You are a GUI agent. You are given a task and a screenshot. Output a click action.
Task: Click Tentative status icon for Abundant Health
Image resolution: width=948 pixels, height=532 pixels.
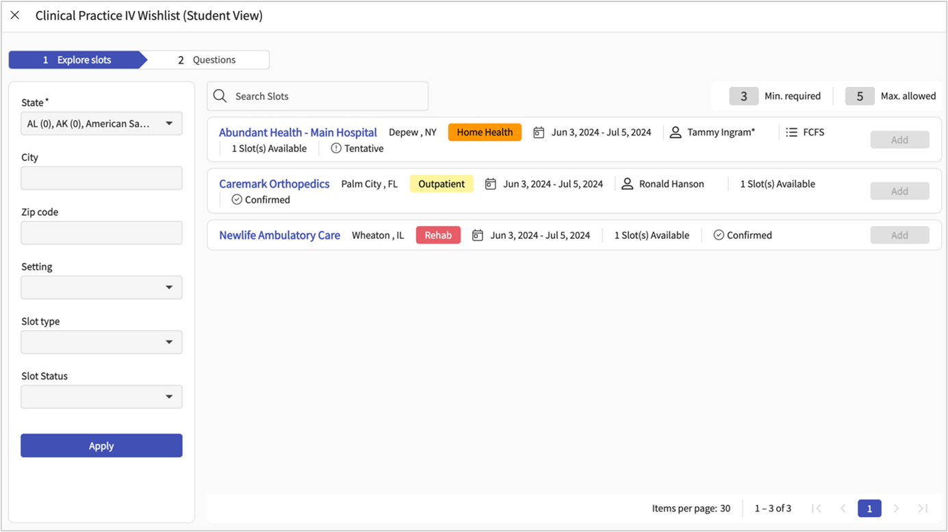[x=336, y=149]
